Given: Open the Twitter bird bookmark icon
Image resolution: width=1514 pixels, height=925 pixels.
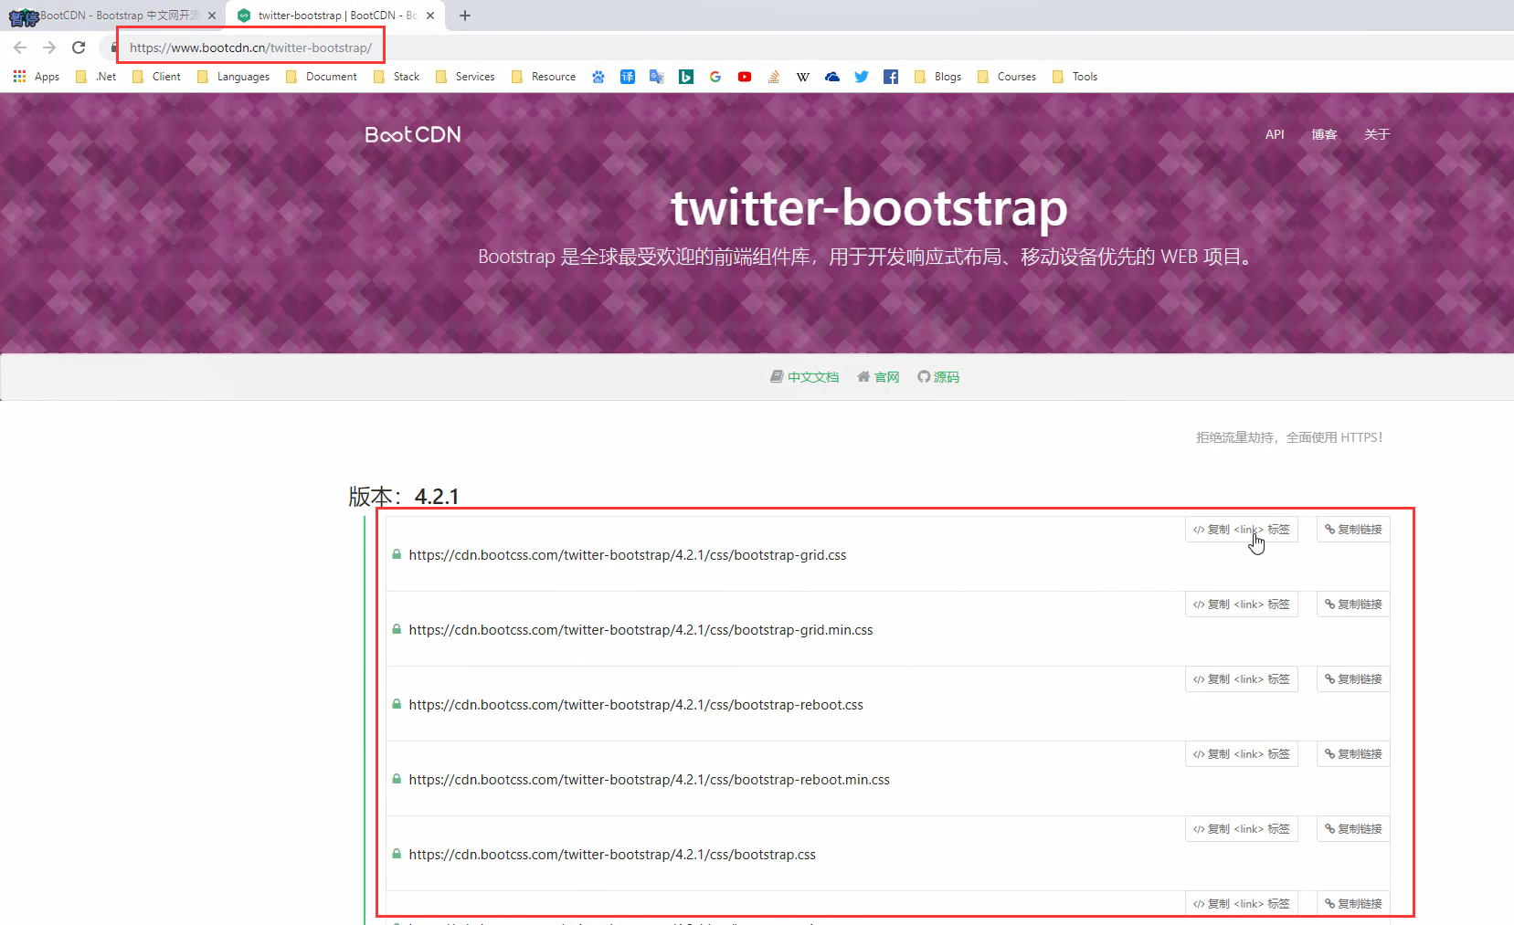Looking at the screenshot, I should (862, 77).
